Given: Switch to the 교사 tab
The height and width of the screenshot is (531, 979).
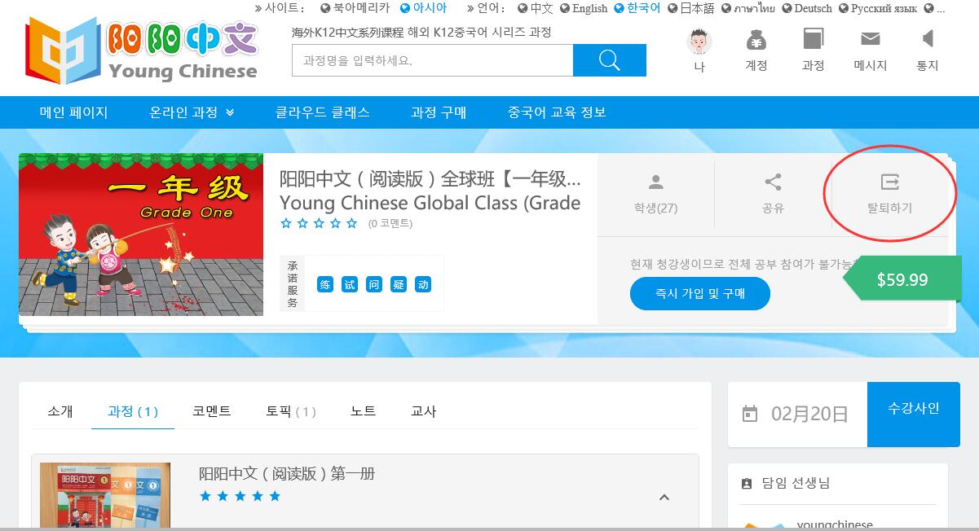Looking at the screenshot, I should tap(423, 411).
